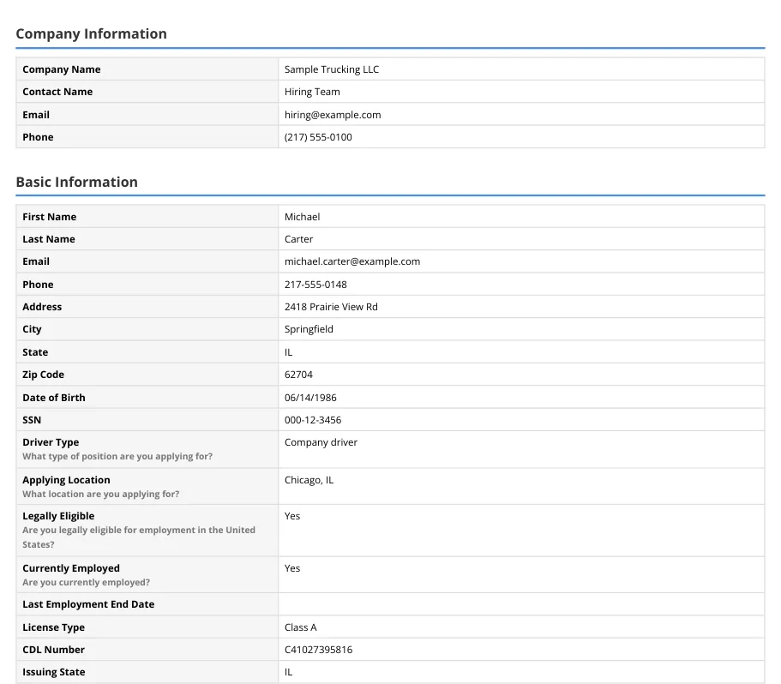Select the First Name label
The image size is (781, 684).
50,217
